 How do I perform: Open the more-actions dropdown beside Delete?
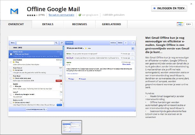pyautogui.click(x=126, y=43)
